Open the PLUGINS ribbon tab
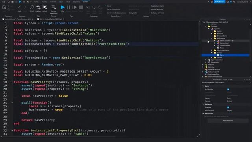 tap(76, 2)
